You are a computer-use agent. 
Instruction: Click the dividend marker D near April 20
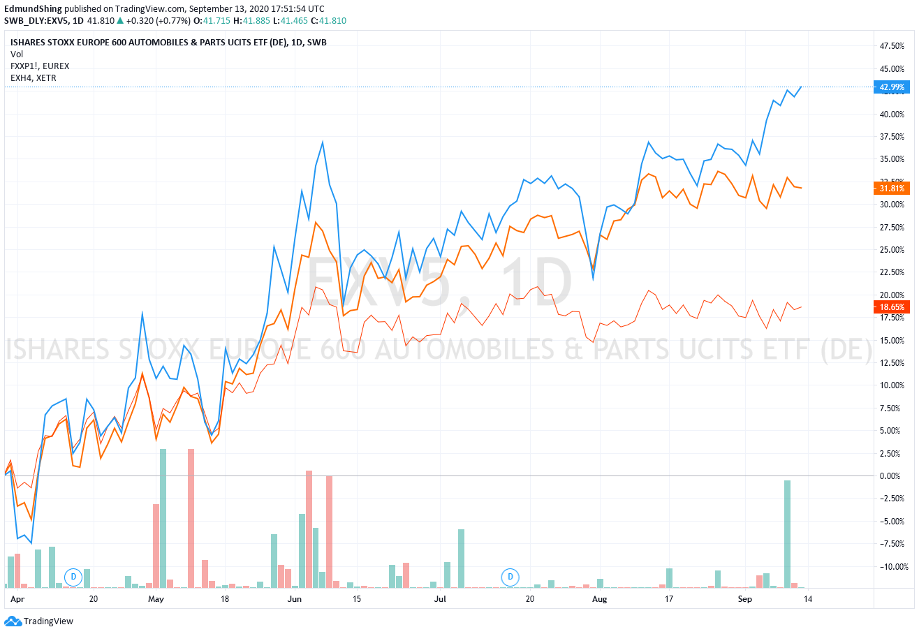(x=73, y=577)
